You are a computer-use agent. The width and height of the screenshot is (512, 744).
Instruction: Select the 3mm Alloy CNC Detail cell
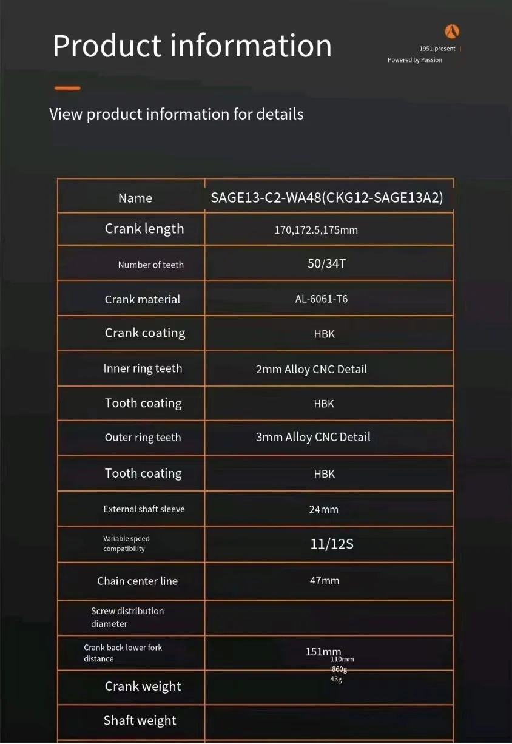pos(313,437)
